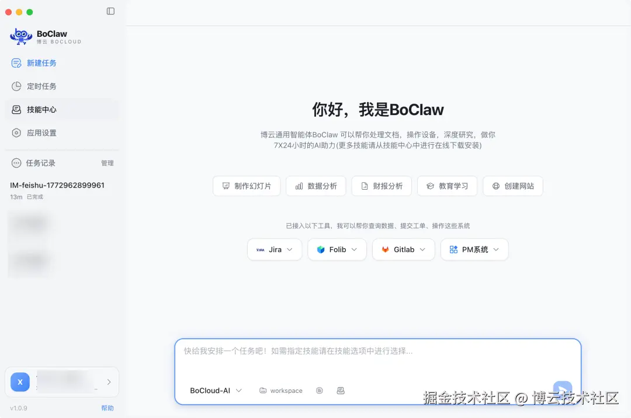The height and width of the screenshot is (418, 631).
Task: Click the BoClaw robot logo
Action: pos(21,37)
